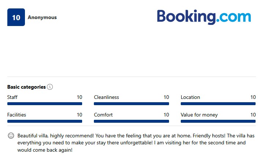Click the Value for money rating bar
The width and height of the screenshot is (264, 159).
pos(218,121)
